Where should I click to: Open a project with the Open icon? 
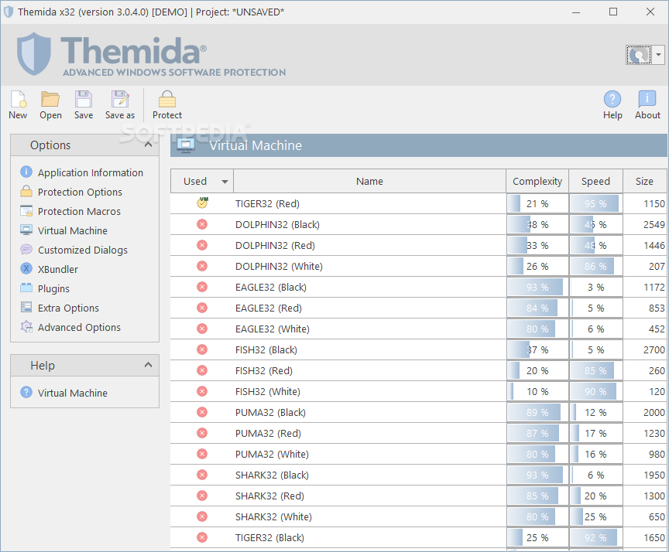tap(50, 99)
